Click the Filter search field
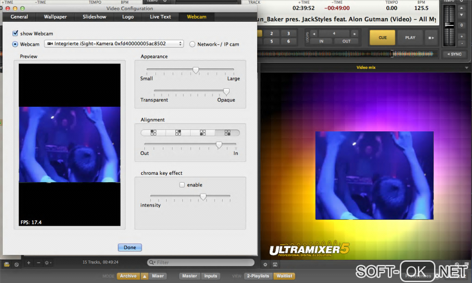The width and height of the screenshot is (472, 283). (201, 262)
